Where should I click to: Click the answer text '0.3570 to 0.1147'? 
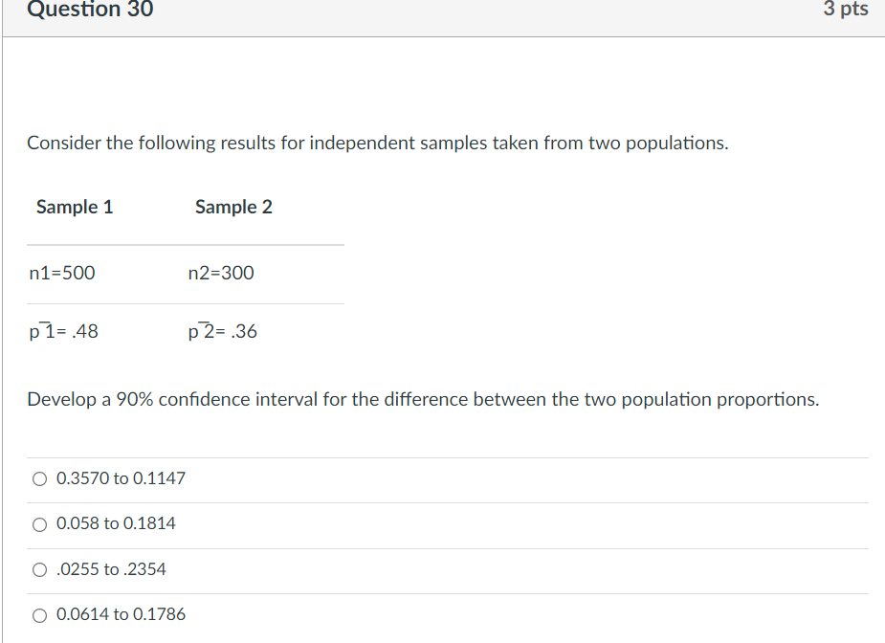(x=122, y=478)
